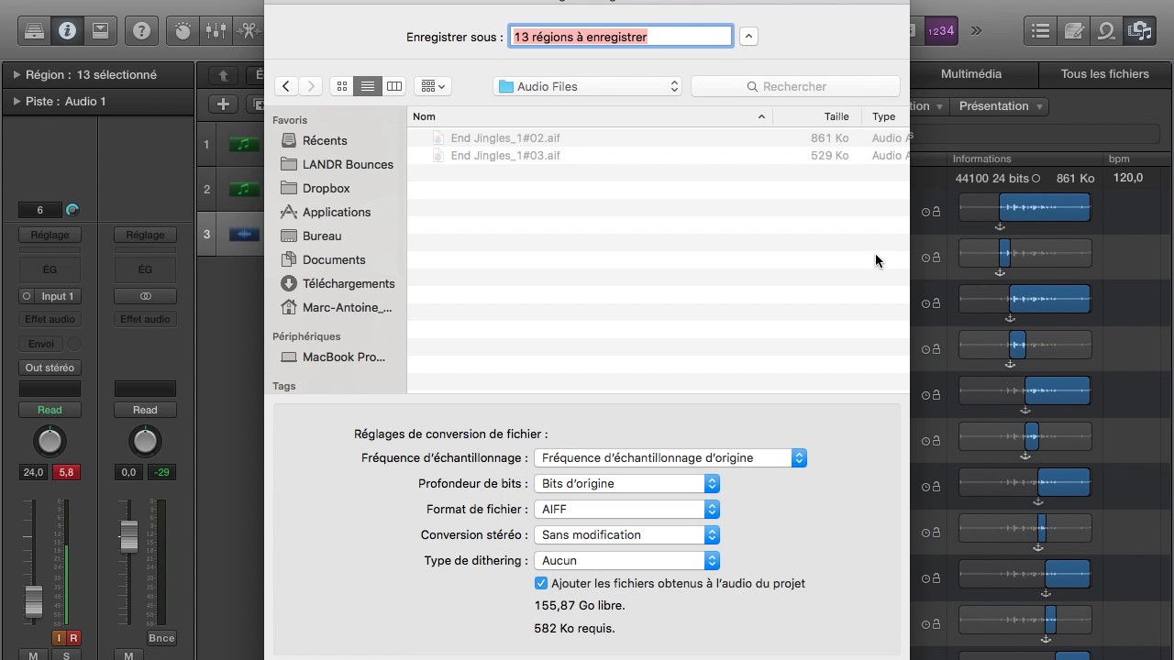This screenshot has height=660, width=1174.
Task: Open Profondeur de bits dropdown
Action: [625, 483]
